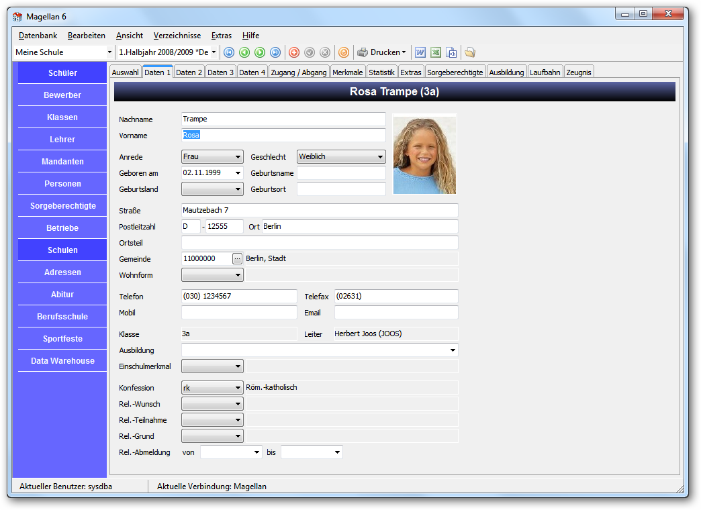Export to Excel using the green icon
Screen dimensions: 701x510
436,52
